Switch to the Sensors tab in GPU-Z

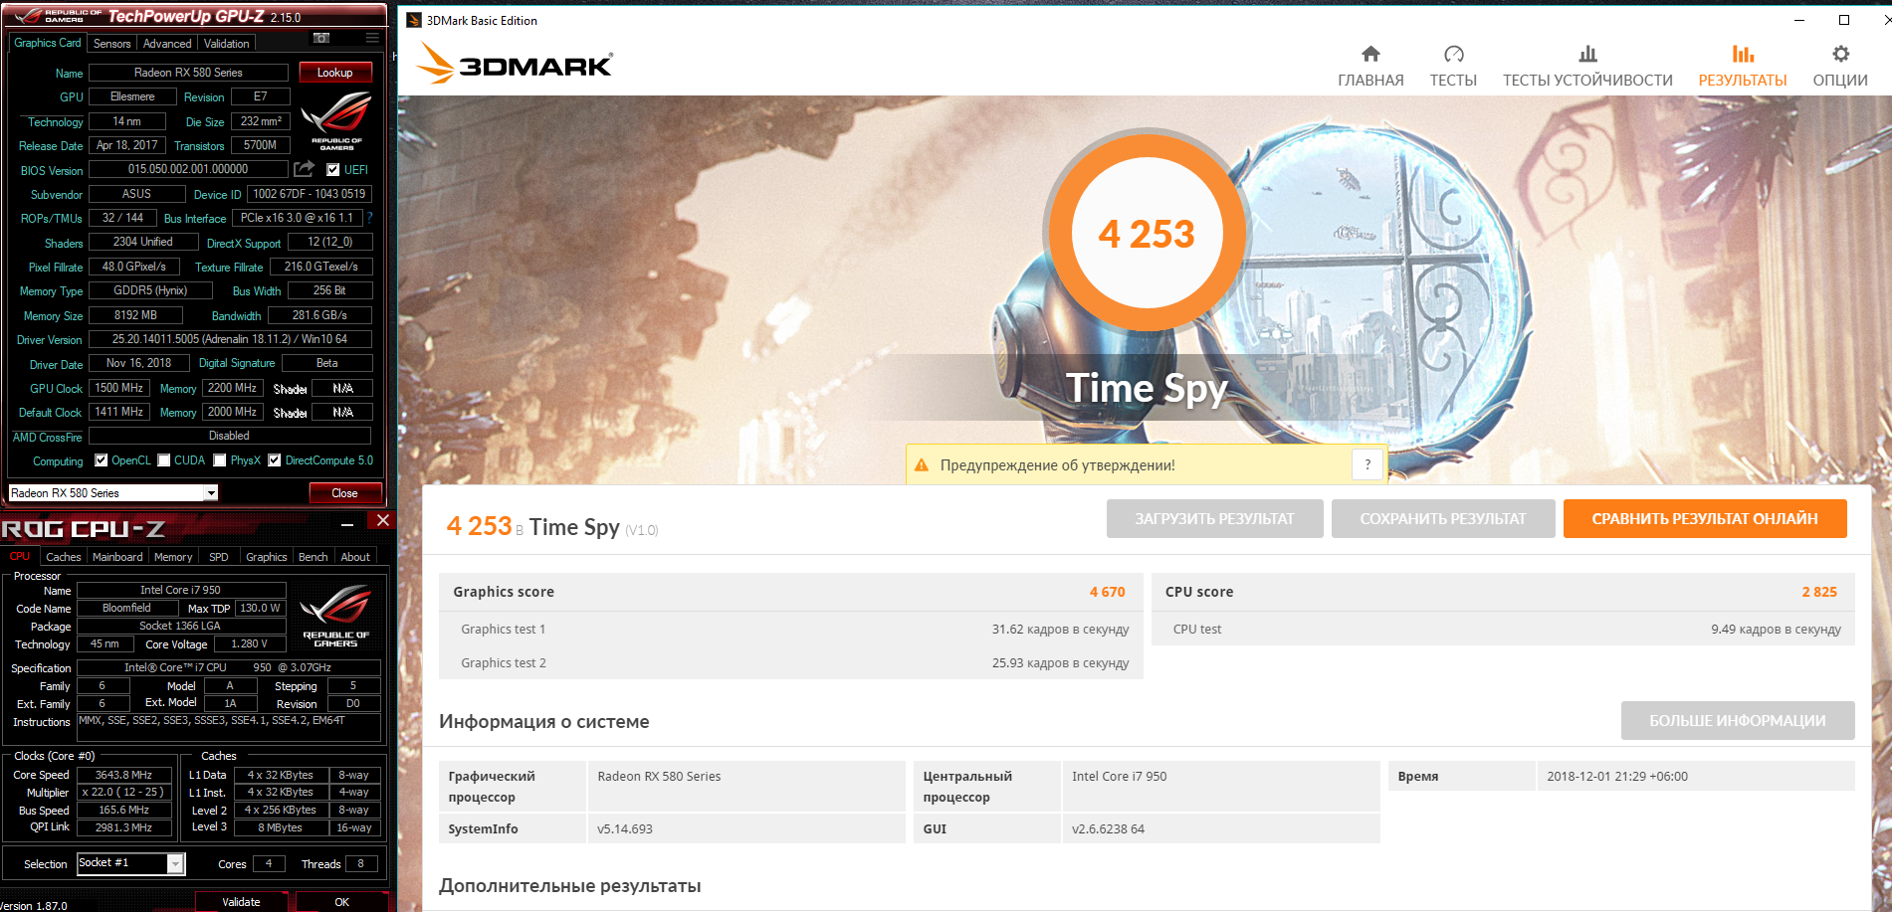pyautogui.click(x=112, y=44)
